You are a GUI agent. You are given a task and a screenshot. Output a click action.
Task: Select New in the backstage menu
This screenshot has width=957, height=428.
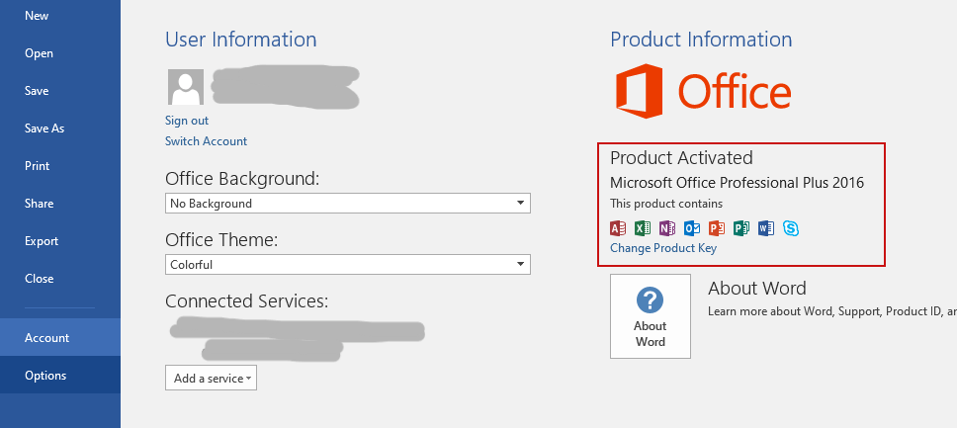coord(60,16)
